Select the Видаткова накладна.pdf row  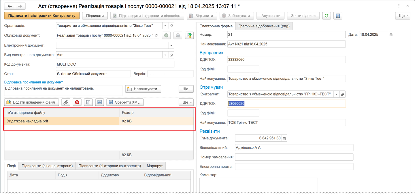[x=99, y=121]
